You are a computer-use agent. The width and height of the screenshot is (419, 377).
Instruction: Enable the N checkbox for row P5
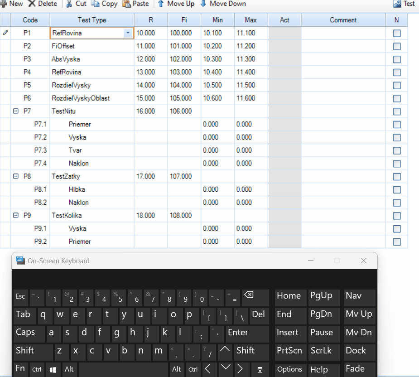[x=397, y=85]
